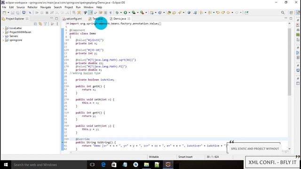
Task: Click the Smart Insert status field
Action: pyautogui.click(x=185, y=157)
